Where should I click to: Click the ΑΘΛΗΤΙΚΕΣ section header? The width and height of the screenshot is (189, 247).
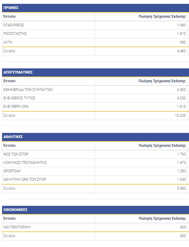pos(95,137)
